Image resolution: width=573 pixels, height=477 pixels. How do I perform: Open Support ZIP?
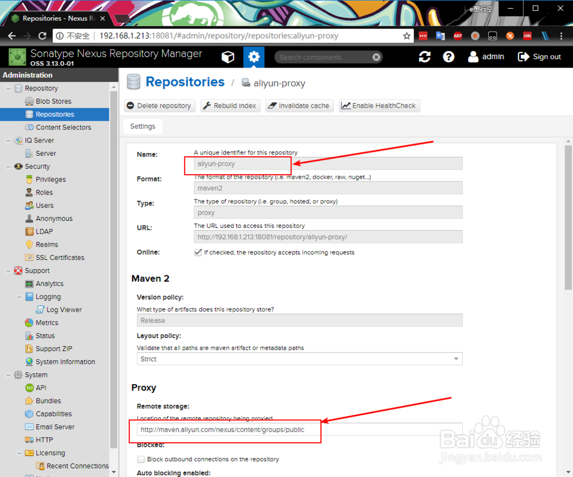pyautogui.click(x=53, y=349)
